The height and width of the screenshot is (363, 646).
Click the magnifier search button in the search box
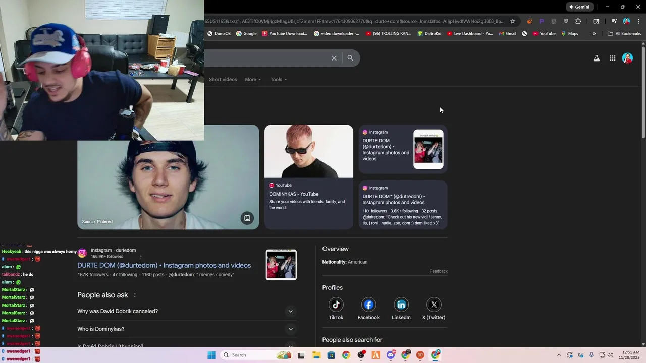click(350, 58)
